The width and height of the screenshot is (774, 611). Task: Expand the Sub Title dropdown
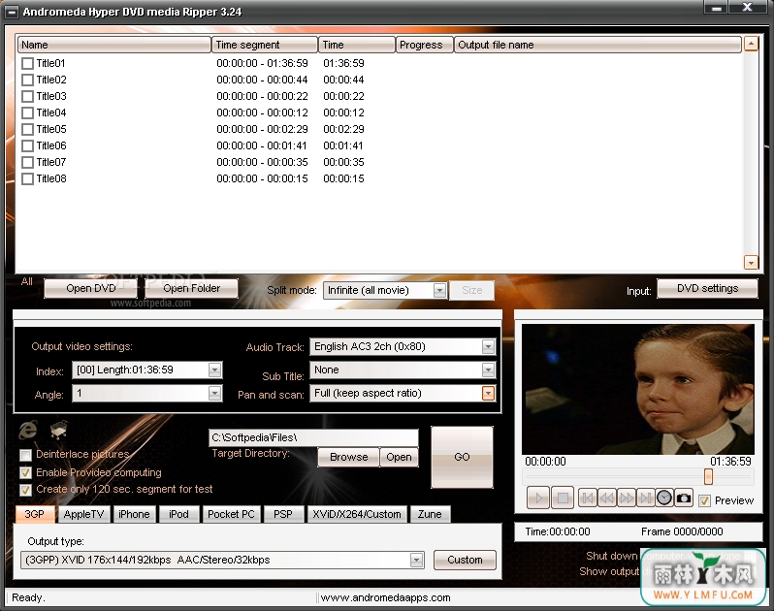(x=488, y=370)
